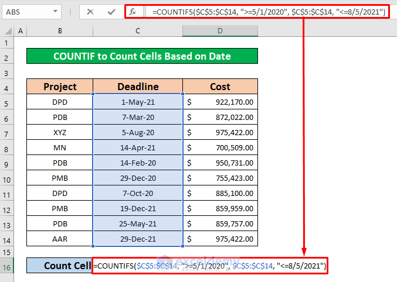Click the green title cell banner
Viewport: 397px width, 282px height.
click(x=142, y=56)
